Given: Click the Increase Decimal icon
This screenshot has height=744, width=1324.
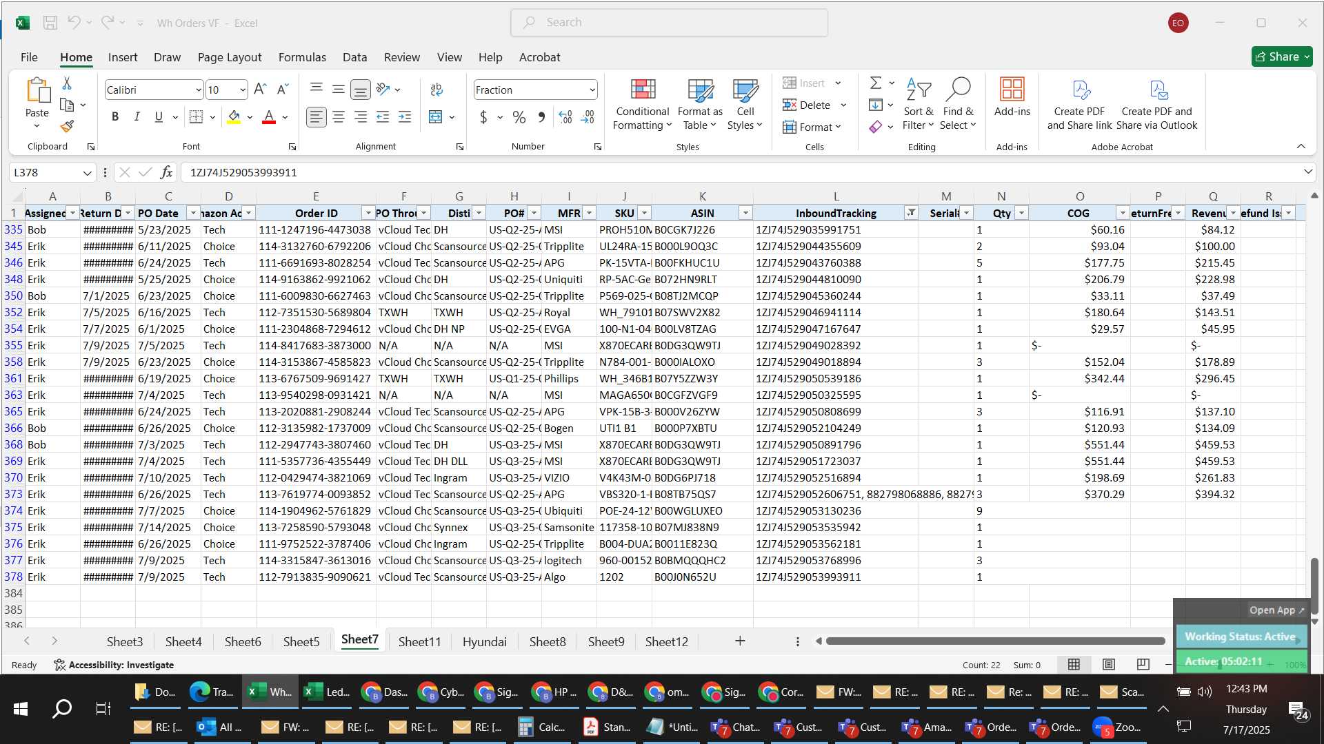Looking at the screenshot, I should pyautogui.click(x=565, y=118).
